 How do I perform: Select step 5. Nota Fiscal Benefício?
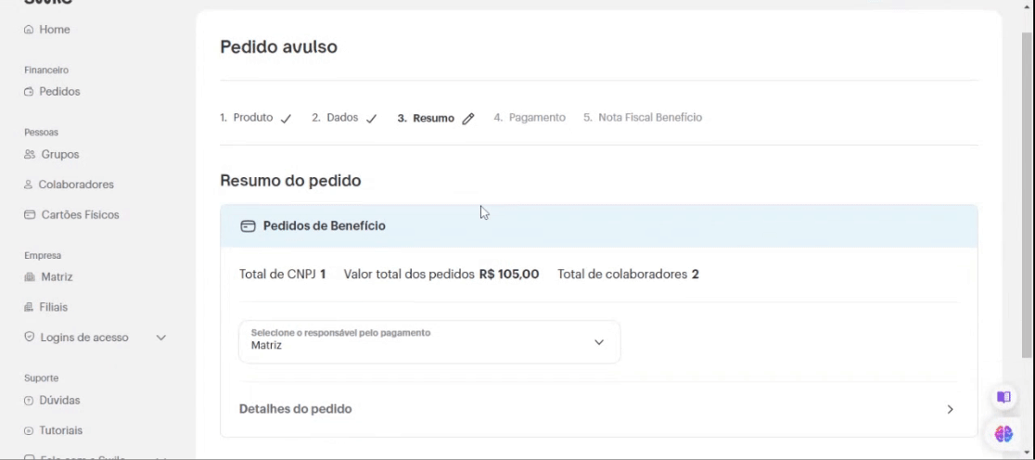pos(643,118)
